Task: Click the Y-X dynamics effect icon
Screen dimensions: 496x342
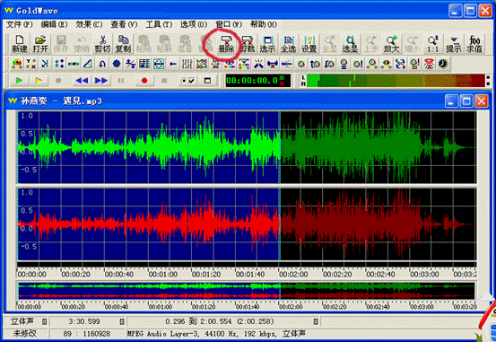Action: point(31,64)
